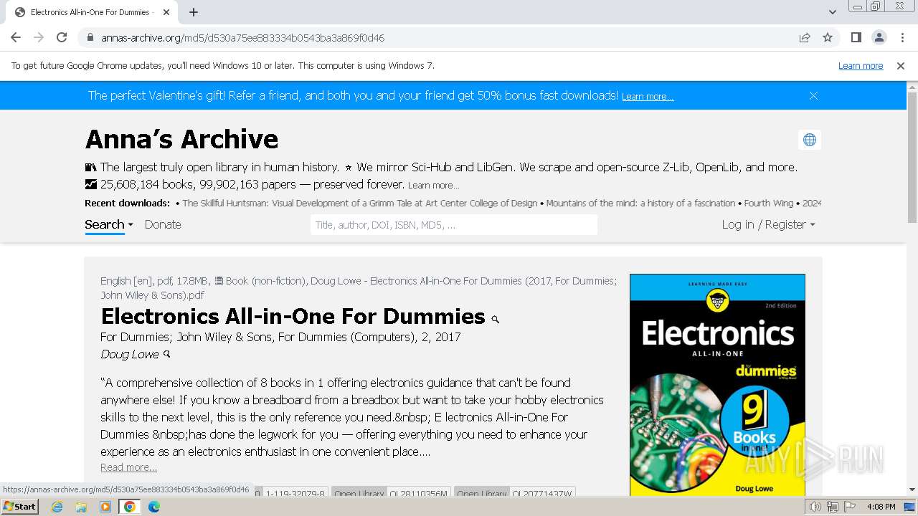Click the publisher line For Dummies; John Wiley
The image size is (918, 516).
point(280,337)
